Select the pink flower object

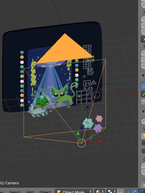(99, 119)
